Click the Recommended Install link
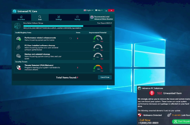 102,17
